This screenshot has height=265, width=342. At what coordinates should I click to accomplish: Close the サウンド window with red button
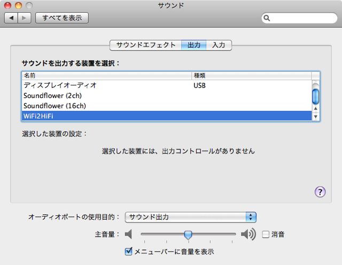pyautogui.click(x=7, y=5)
